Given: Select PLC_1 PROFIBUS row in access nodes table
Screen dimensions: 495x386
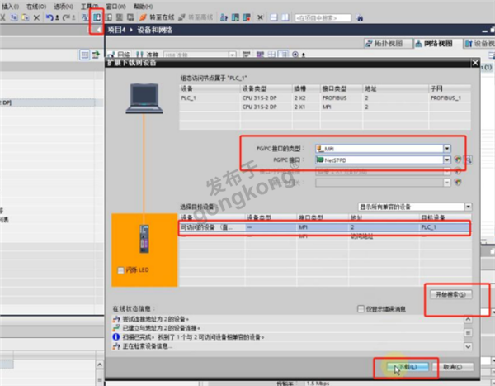Looking at the screenshot, I should point(324,98).
